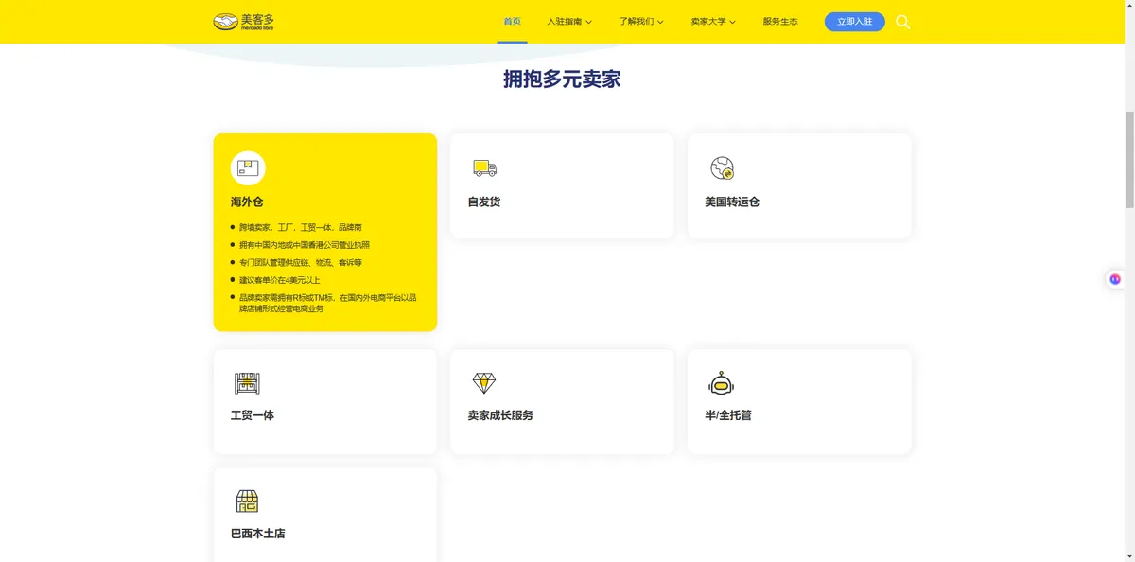Open the 卖家大学 menu

(x=708, y=22)
